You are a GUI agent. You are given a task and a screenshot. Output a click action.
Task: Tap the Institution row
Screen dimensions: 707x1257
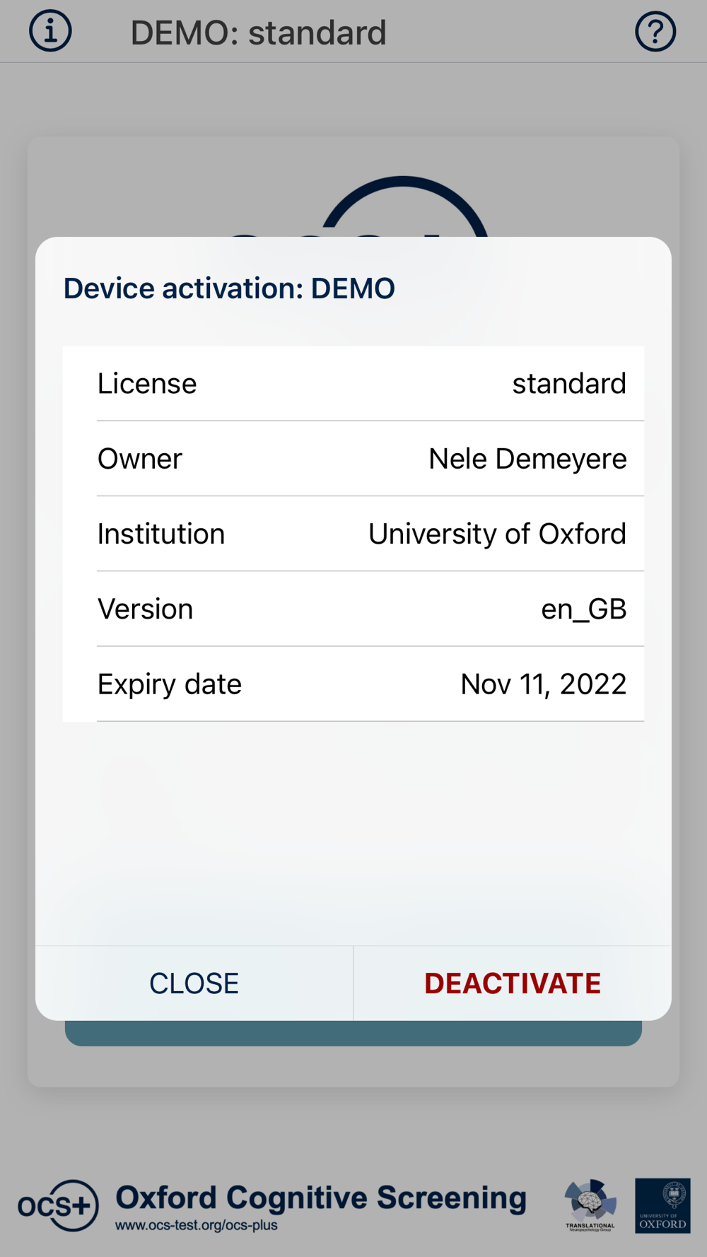(x=353, y=534)
